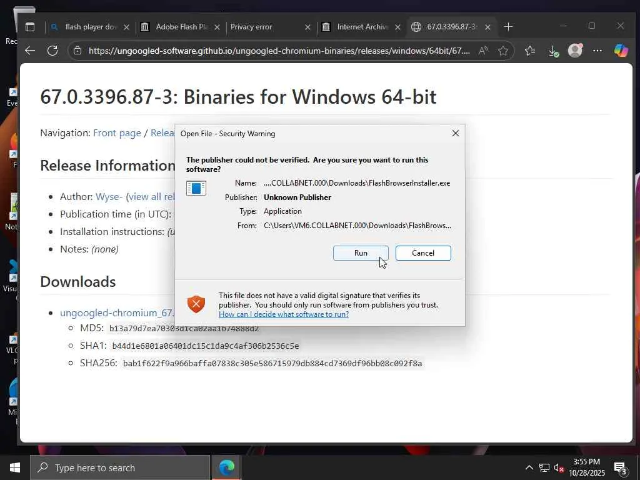Cancel the Open File security warning

tap(423, 253)
